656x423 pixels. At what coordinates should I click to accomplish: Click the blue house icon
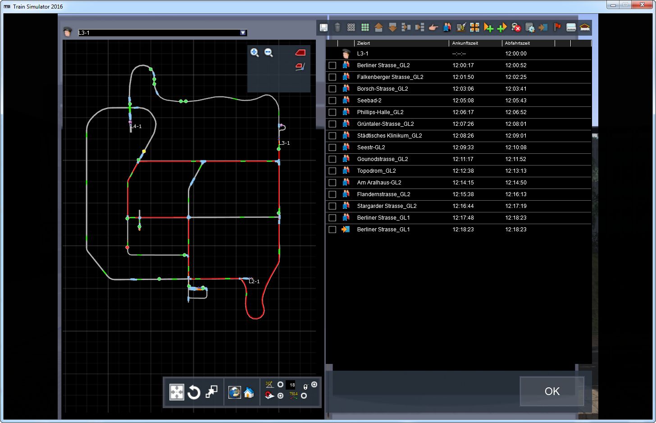tap(249, 392)
